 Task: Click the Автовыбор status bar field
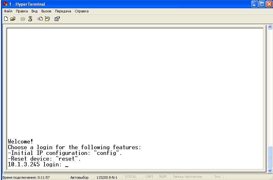point(79,177)
